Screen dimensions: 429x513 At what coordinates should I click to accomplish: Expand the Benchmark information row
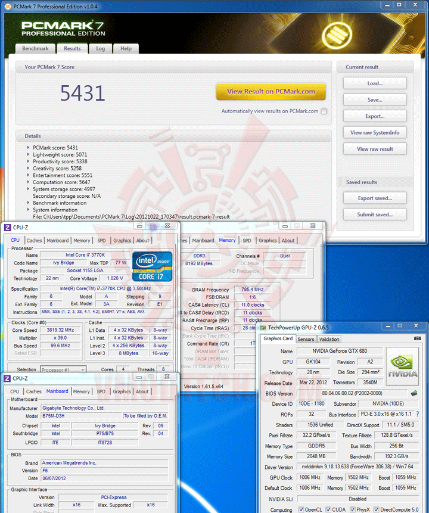[29, 203]
